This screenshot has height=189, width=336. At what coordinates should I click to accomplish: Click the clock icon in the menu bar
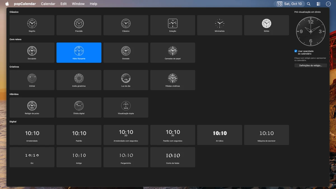coord(328,4)
